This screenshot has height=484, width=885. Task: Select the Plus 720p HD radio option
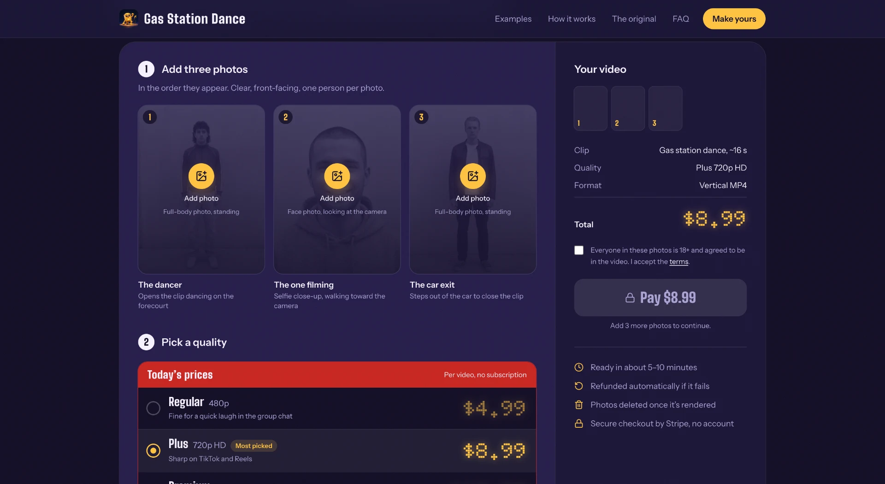pos(153,451)
